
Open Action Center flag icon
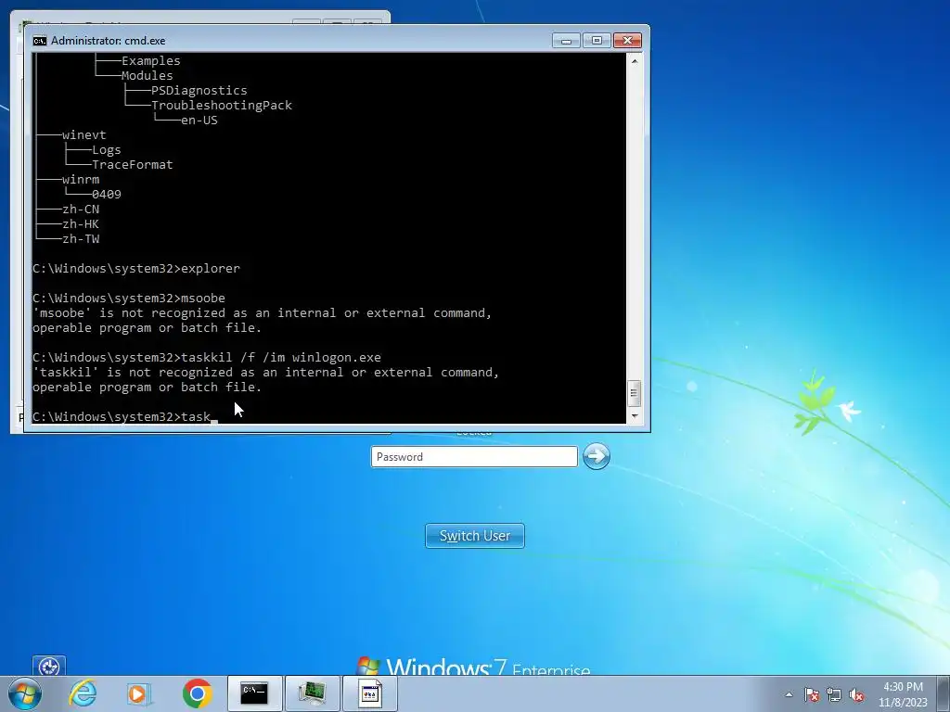[812, 694]
